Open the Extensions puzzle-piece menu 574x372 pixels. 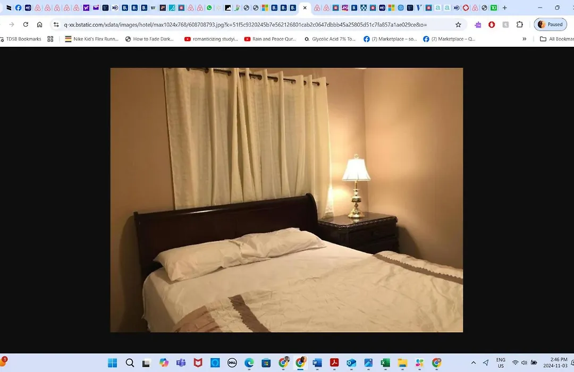click(519, 24)
